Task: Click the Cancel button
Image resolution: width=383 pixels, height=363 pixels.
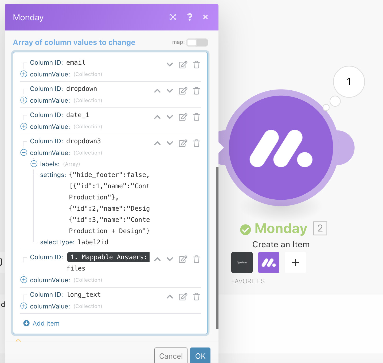Action: 171,356
